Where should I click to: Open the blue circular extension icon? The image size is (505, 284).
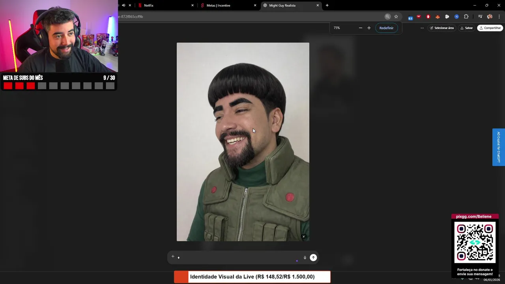tap(456, 17)
